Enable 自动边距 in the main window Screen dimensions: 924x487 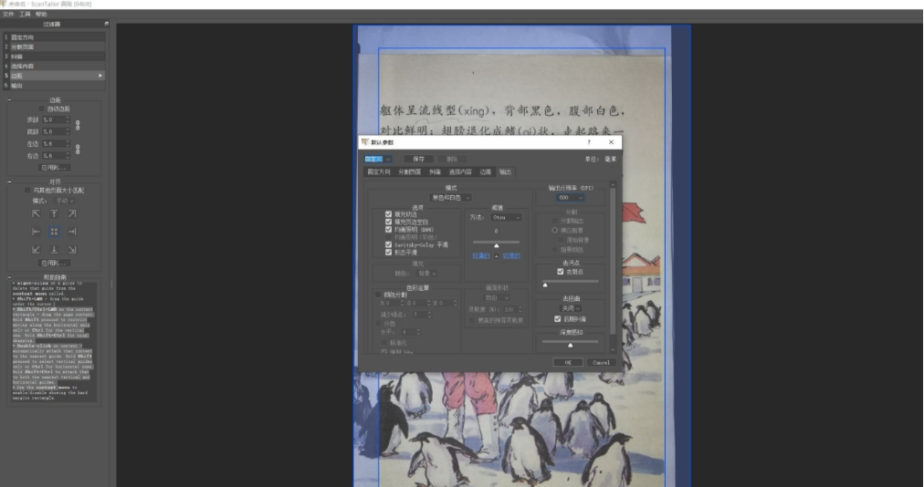coord(41,109)
